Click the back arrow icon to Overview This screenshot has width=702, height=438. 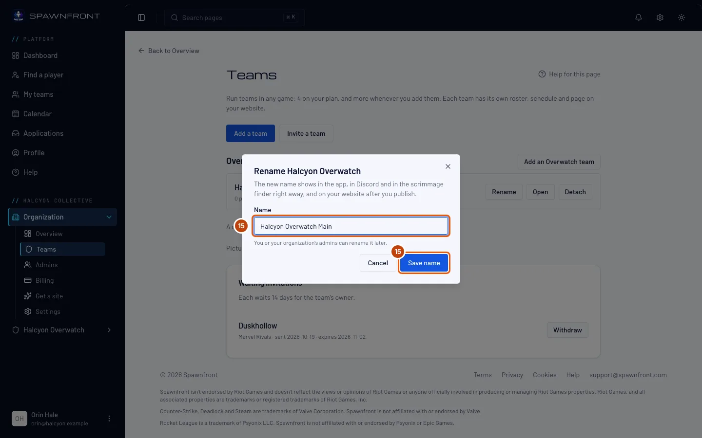(x=141, y=51)
